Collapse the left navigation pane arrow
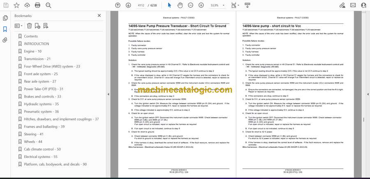Viewport: 370px width, 179px height. pyautogui.click(x=108, y=94)
